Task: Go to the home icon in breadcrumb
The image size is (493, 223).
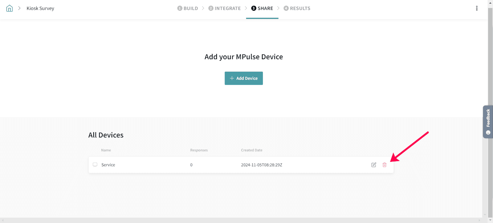Action: (10, 8)
